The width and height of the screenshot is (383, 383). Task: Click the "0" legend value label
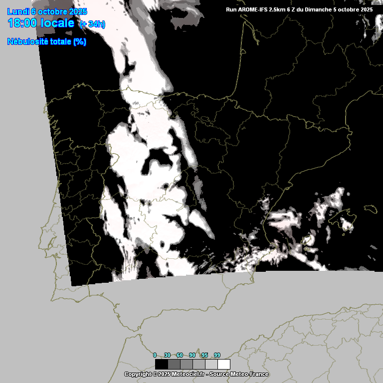pyautogui.click(x=155, y=355)
